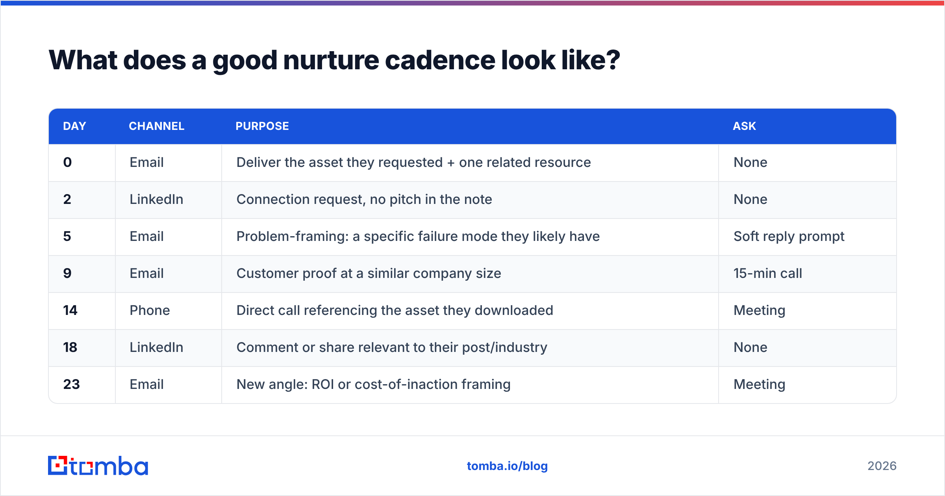The height and width of the screenshot is (496, 945).
Task: Click 'None' in the day 18 row
Action: pos(750,347)
